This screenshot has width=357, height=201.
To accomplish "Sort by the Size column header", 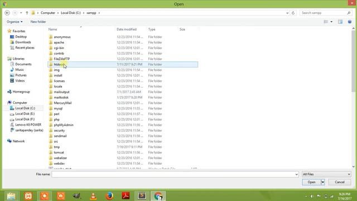I will tap(182, 30).
